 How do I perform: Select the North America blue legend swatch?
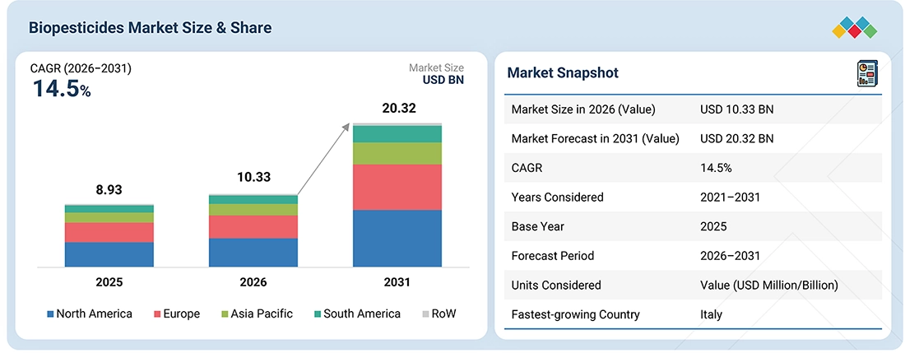coord(50,314)
